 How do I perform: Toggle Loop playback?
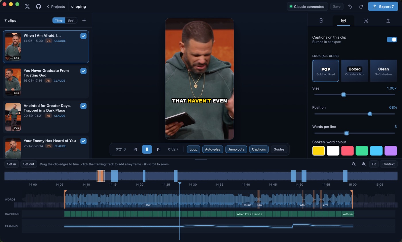193,149
